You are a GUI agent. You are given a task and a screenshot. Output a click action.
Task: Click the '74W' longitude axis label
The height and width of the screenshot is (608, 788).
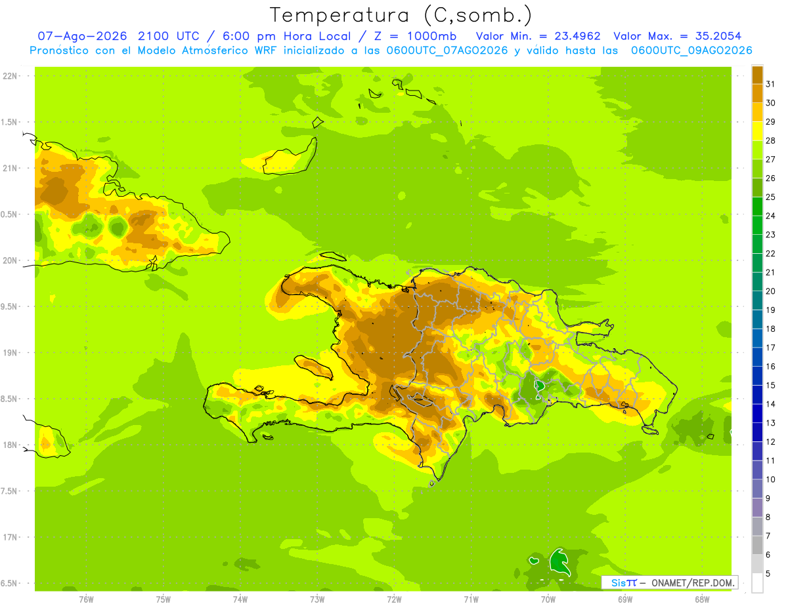coord(240,599)
